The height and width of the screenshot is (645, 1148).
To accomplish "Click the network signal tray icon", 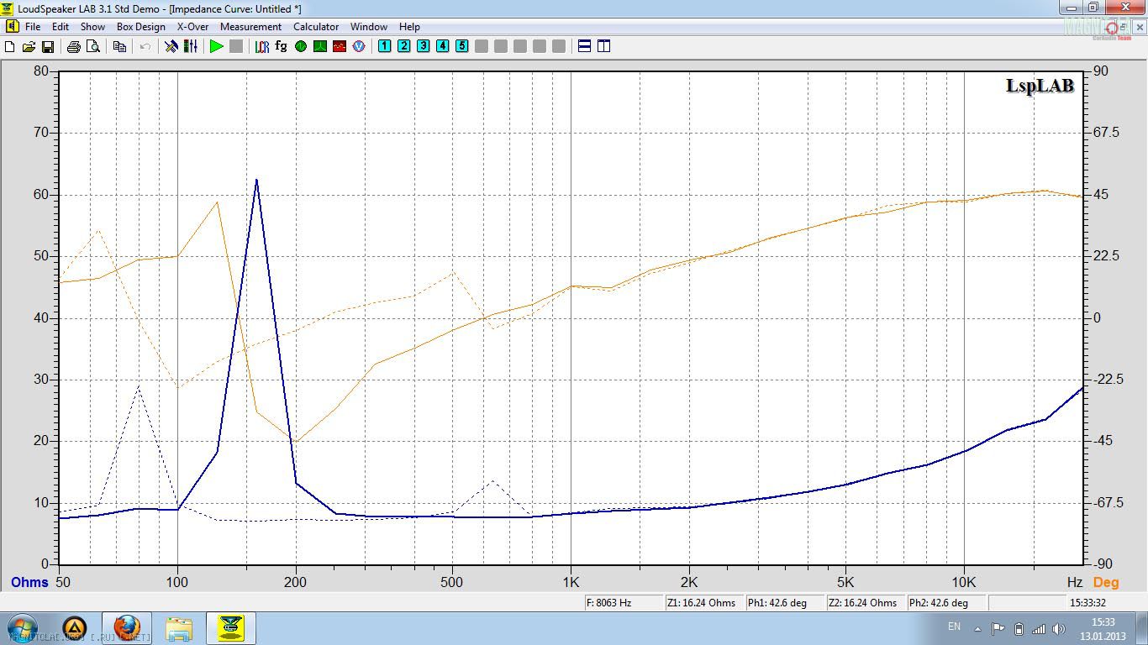I will click(x=1039, y=628).
